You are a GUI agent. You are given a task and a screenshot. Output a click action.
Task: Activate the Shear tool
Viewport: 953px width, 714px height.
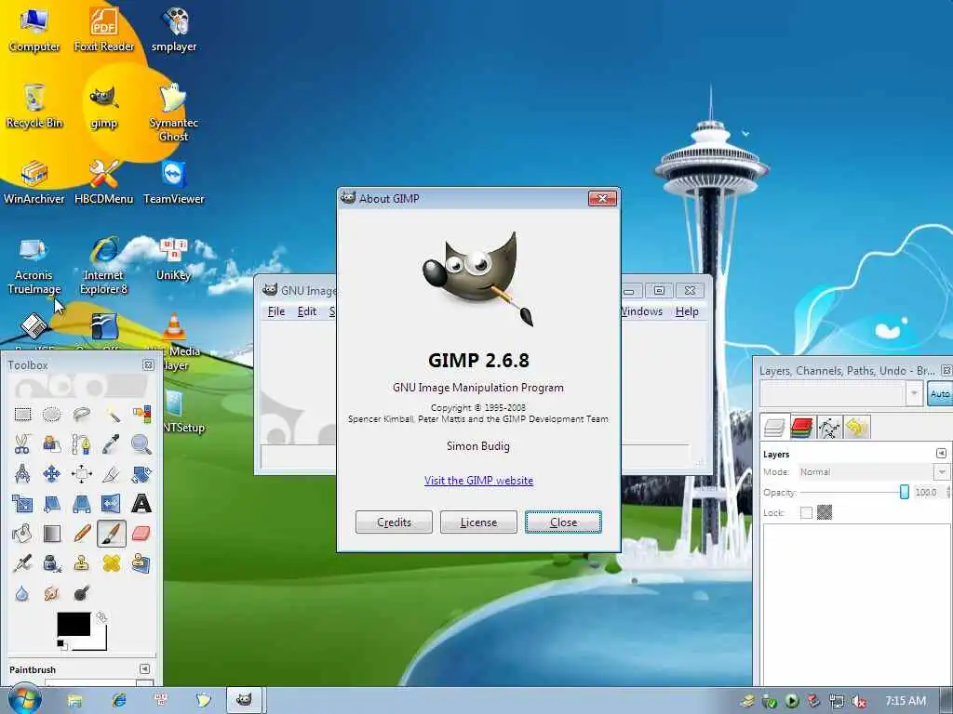[x=52, y=503]
